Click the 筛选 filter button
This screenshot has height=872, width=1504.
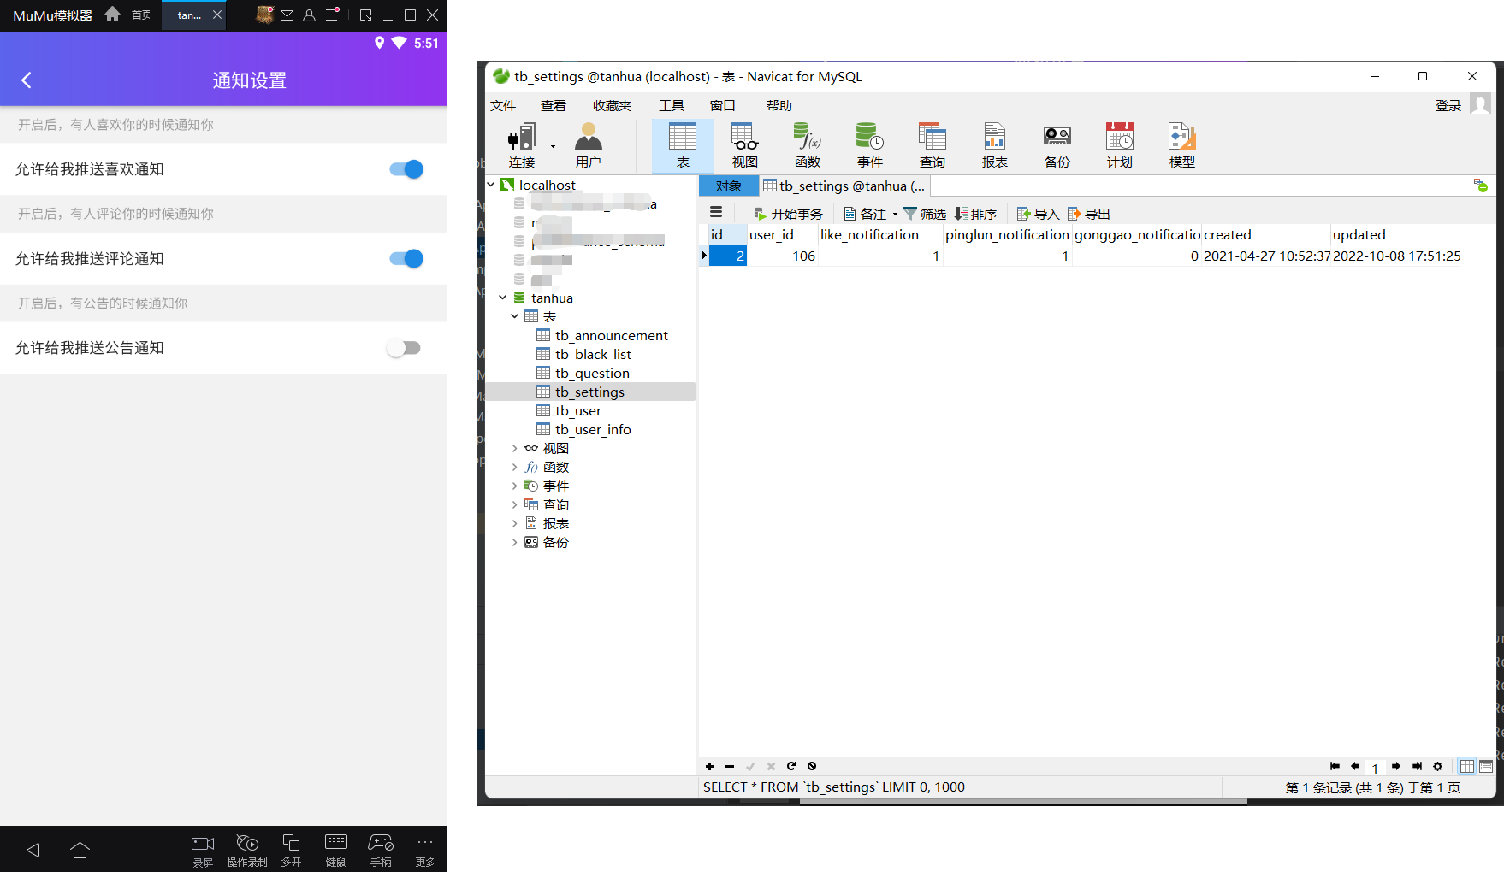coord(925,214)
